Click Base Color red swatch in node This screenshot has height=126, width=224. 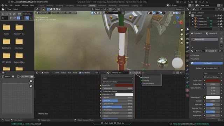tap(124, 85)
